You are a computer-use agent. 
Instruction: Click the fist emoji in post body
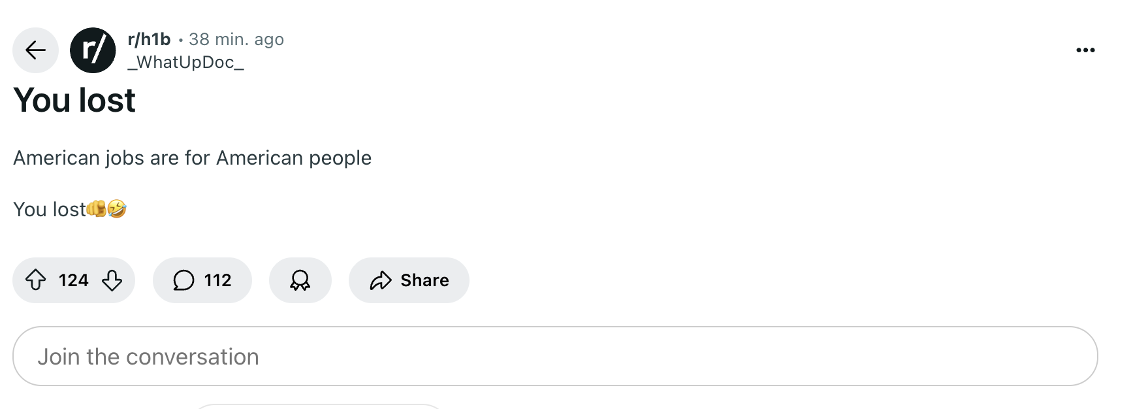click(97, 209)
